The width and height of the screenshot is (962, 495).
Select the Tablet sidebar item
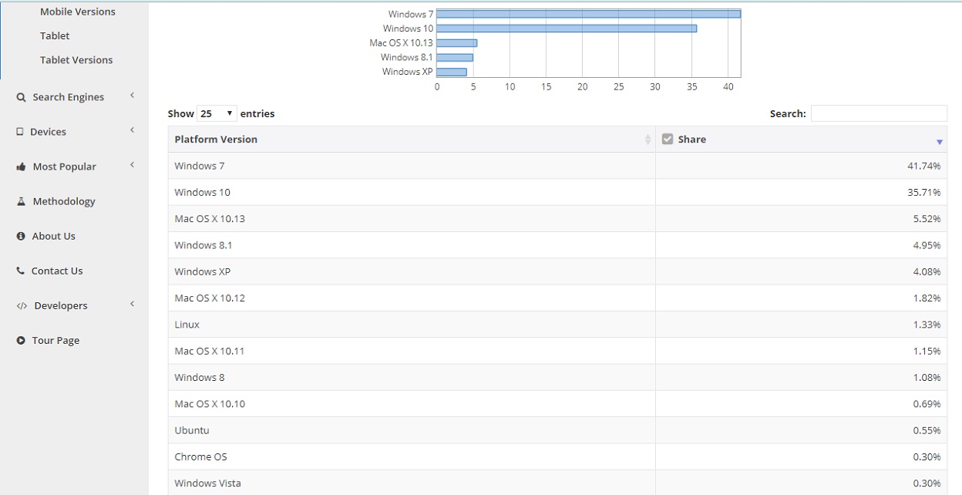(x=55, y=35)
